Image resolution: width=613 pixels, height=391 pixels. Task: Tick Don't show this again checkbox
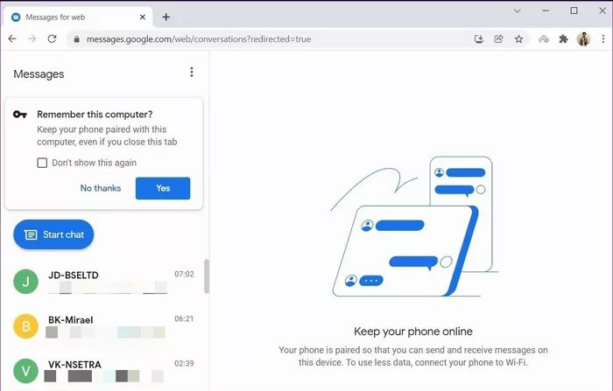tap(42, 163)
